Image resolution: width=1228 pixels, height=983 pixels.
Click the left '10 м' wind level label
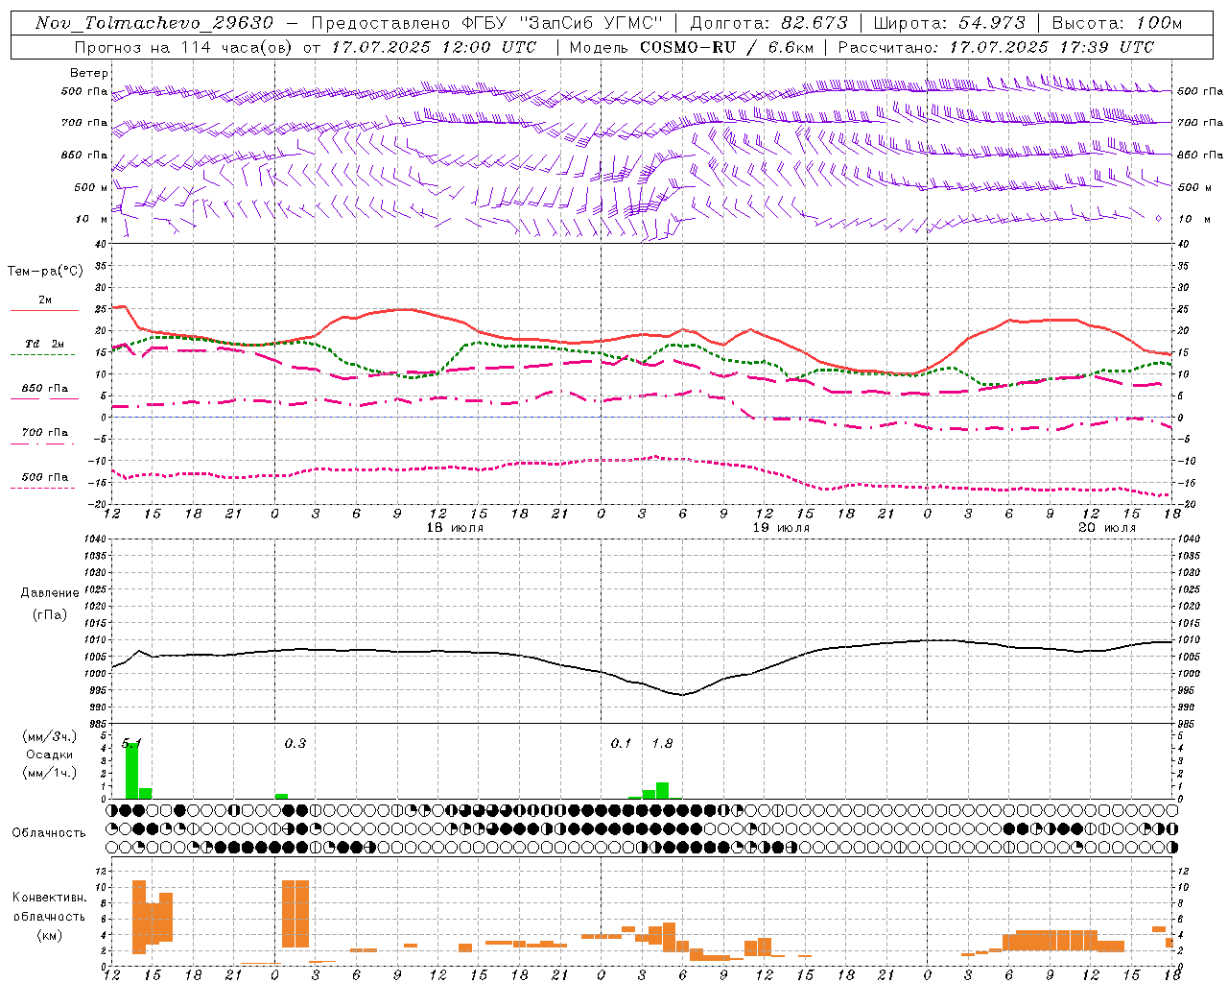[91, 219]
